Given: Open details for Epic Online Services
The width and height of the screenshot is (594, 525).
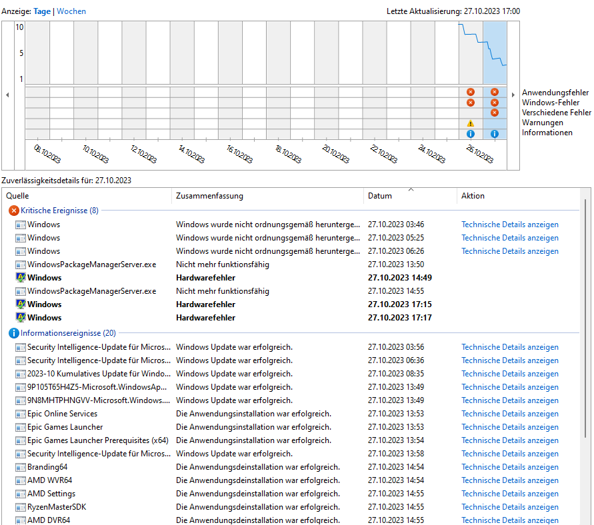Looking at the screenshot, I should 510,414.
